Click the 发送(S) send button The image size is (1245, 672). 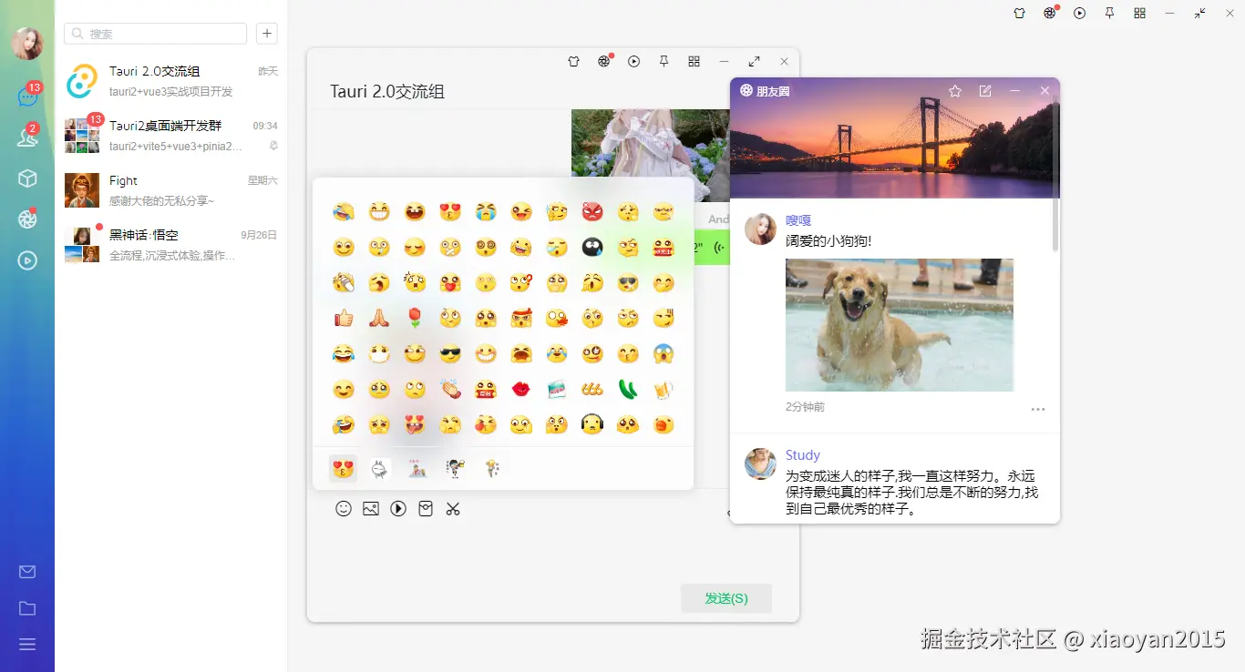pyautogui.click(x=725, y=598)
